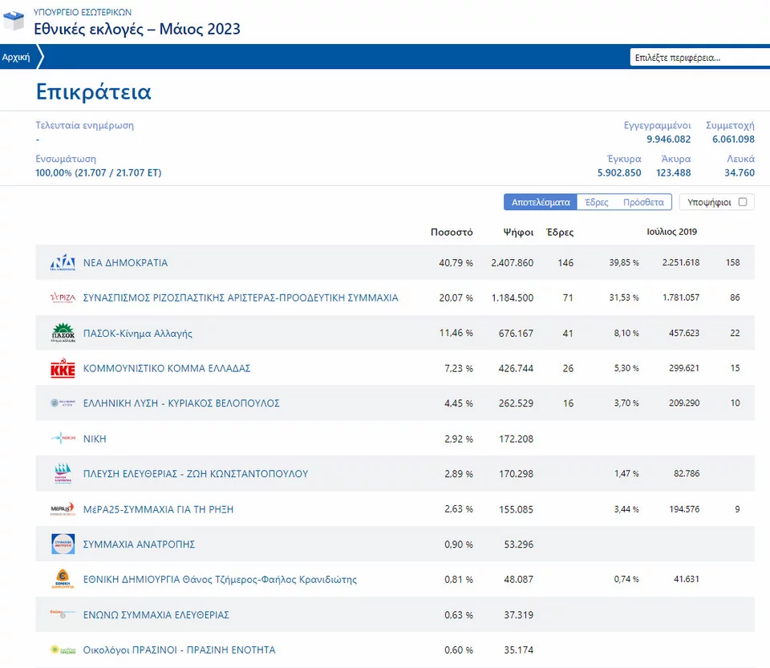
Task: Switch to the Έδρες tab
Action: click(596, 202)
